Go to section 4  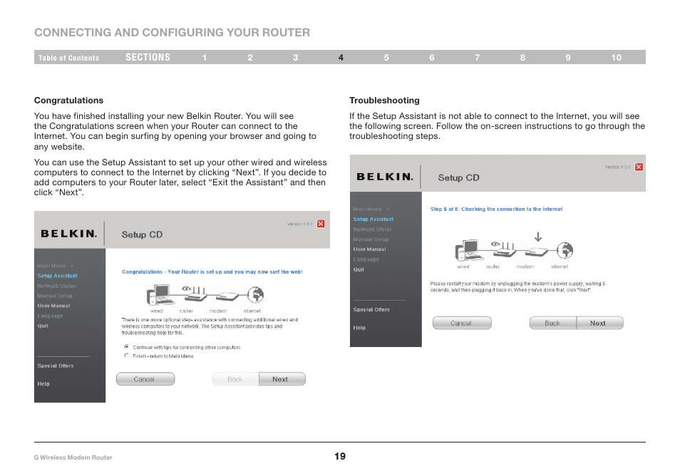pos(341,58)
